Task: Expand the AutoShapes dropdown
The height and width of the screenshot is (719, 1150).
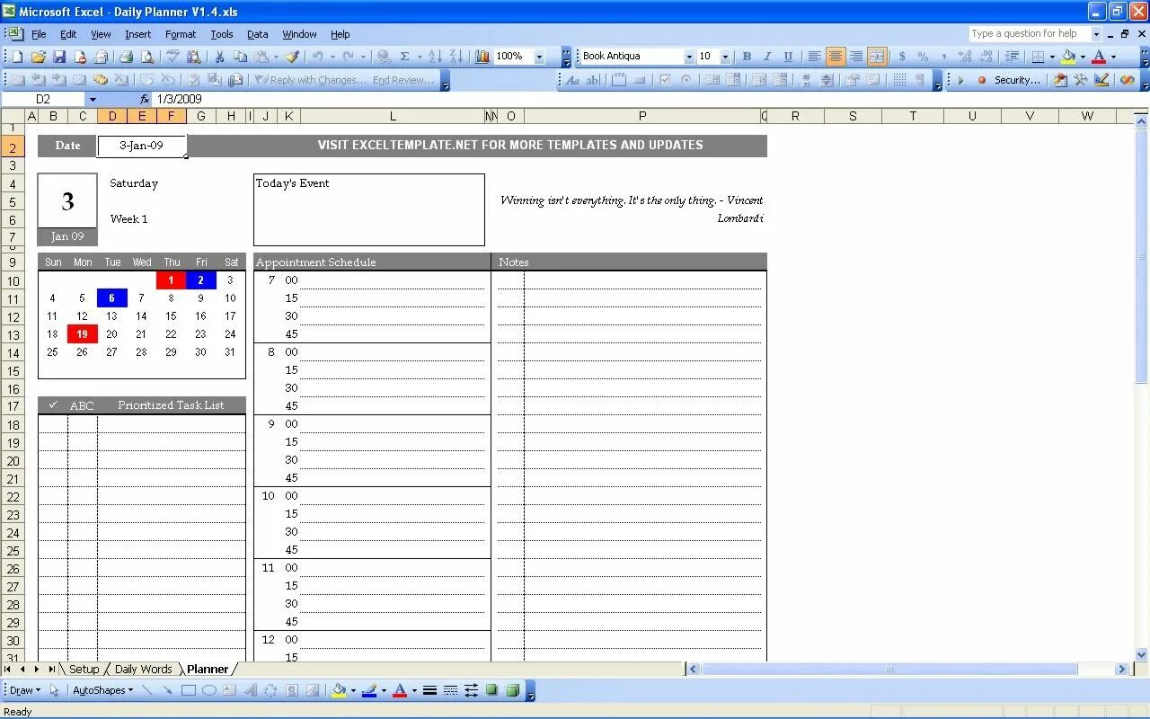Action: point(102,690)
